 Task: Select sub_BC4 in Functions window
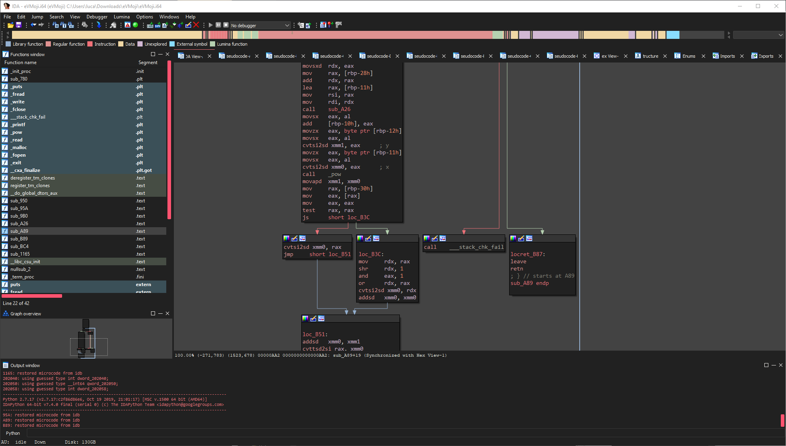tap(19, 246)
